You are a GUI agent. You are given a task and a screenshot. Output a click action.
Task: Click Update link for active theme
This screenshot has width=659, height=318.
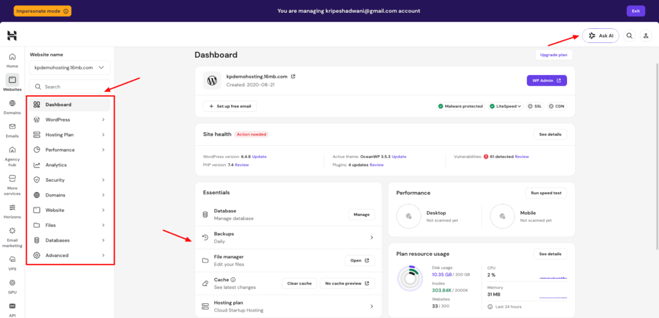pyautogui.click(x=399, y=157)
